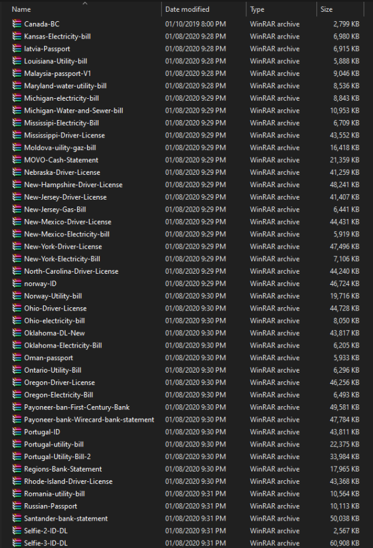Select the Santander-bank-statement file name
The height and width of the screenshot is (548, 373).
pyautogui.click(x=65, y=519)
